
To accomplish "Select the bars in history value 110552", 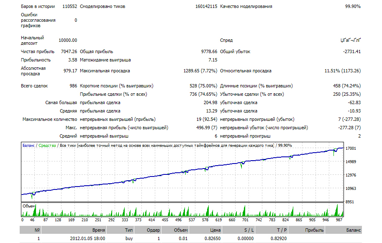I will tap(70, 6).
